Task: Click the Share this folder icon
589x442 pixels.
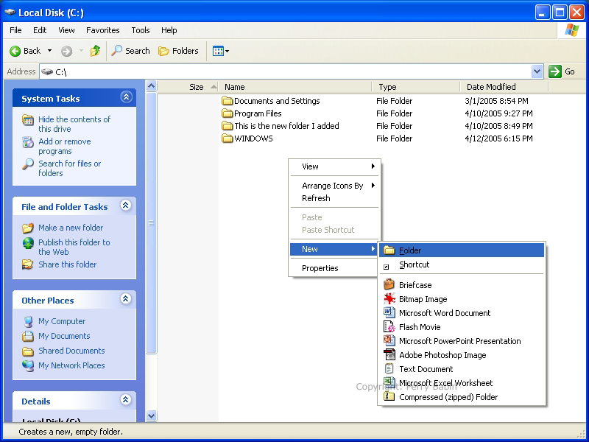Action: pyautogui.click(x=28, y=264)
